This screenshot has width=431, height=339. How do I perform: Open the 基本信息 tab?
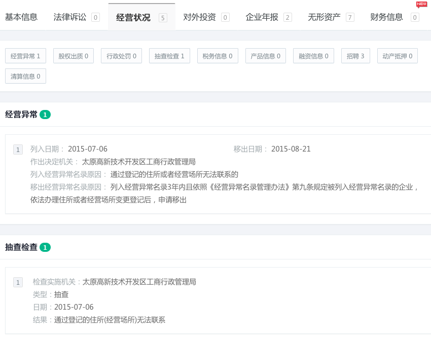[x=21, y=17]
